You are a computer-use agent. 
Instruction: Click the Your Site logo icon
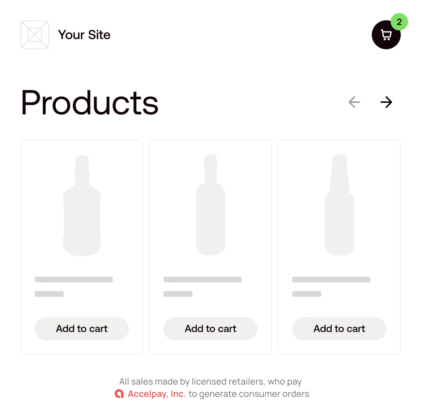point(35,35)
